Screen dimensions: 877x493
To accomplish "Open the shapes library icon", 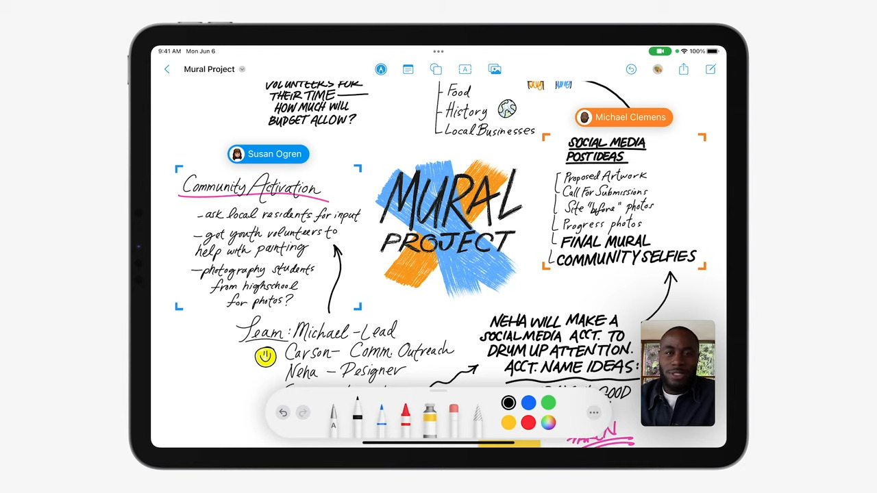I will (x=436, y=69).
